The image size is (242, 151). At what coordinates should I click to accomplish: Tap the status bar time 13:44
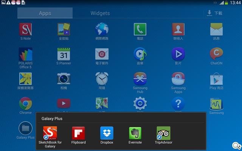point(235,3)
